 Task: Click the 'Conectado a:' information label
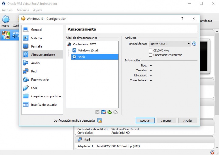(138, 80)
